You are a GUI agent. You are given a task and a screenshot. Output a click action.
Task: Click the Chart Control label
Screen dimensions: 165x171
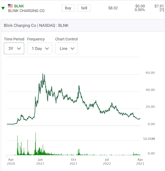tap(67, 39)
